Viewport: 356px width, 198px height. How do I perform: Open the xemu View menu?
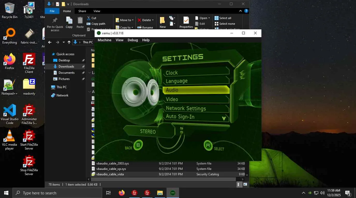[120, 40]
